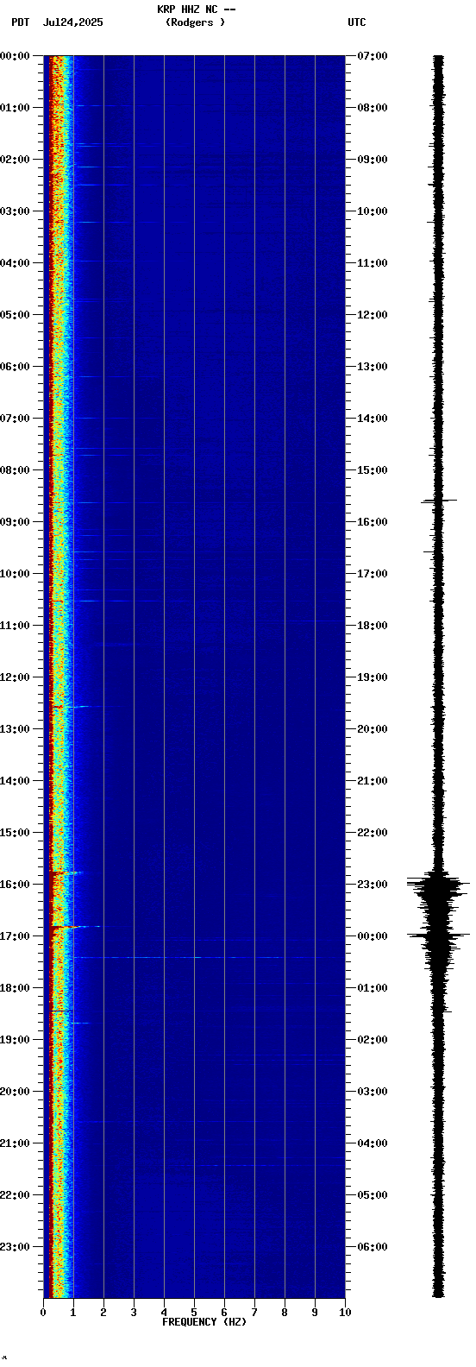Click the 04:00 PDT time label
Image resolution: width=476 pixels, height=1367 pixels.
(15, 263)
